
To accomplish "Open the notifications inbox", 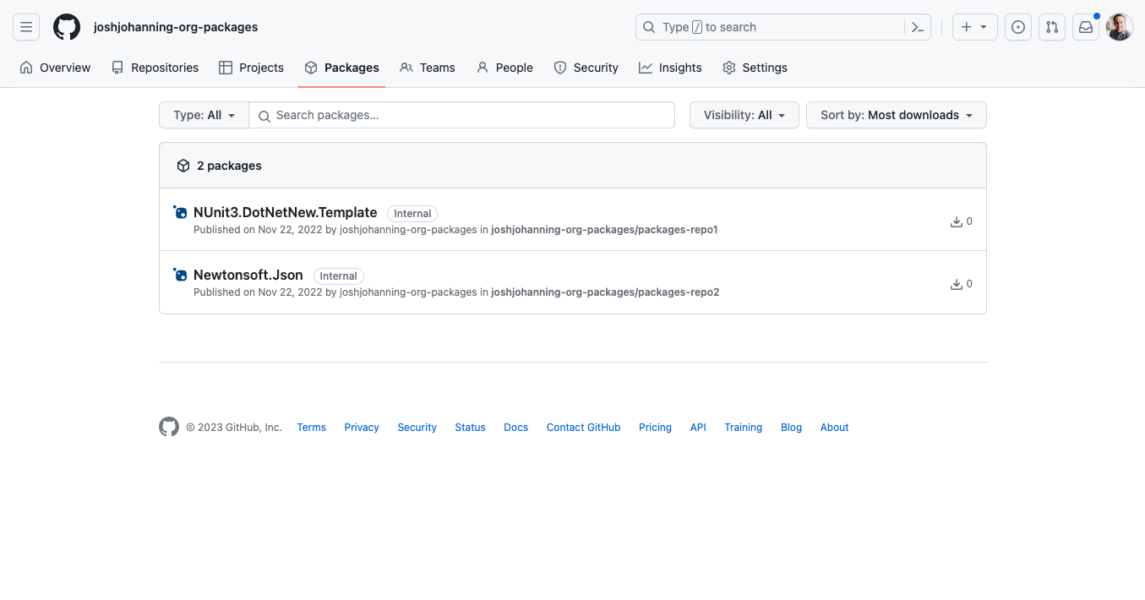I will [1086, 27].
